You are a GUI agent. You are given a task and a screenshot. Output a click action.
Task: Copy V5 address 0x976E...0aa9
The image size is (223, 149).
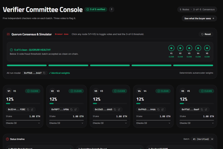click(x=202, y=110)
